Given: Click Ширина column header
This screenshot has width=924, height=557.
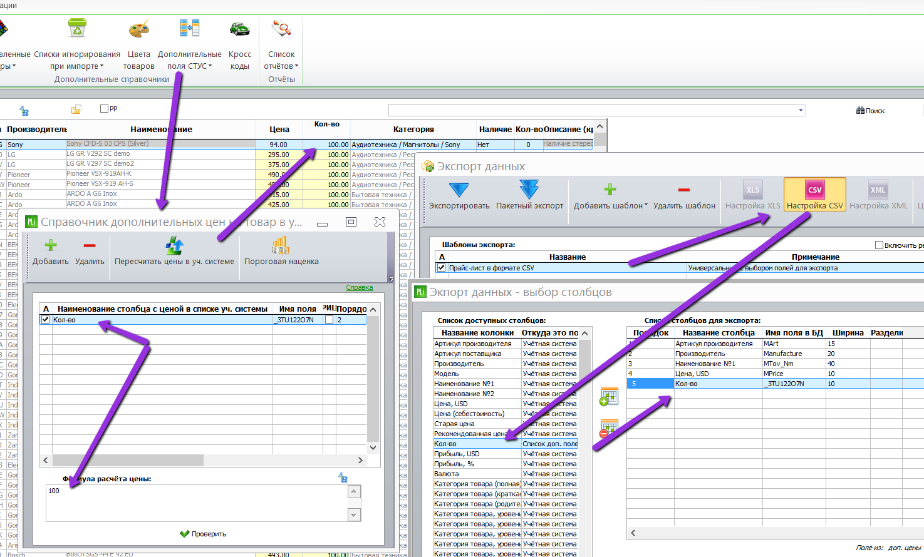Looking at the screenshot, I should click(x=848, y=333).
